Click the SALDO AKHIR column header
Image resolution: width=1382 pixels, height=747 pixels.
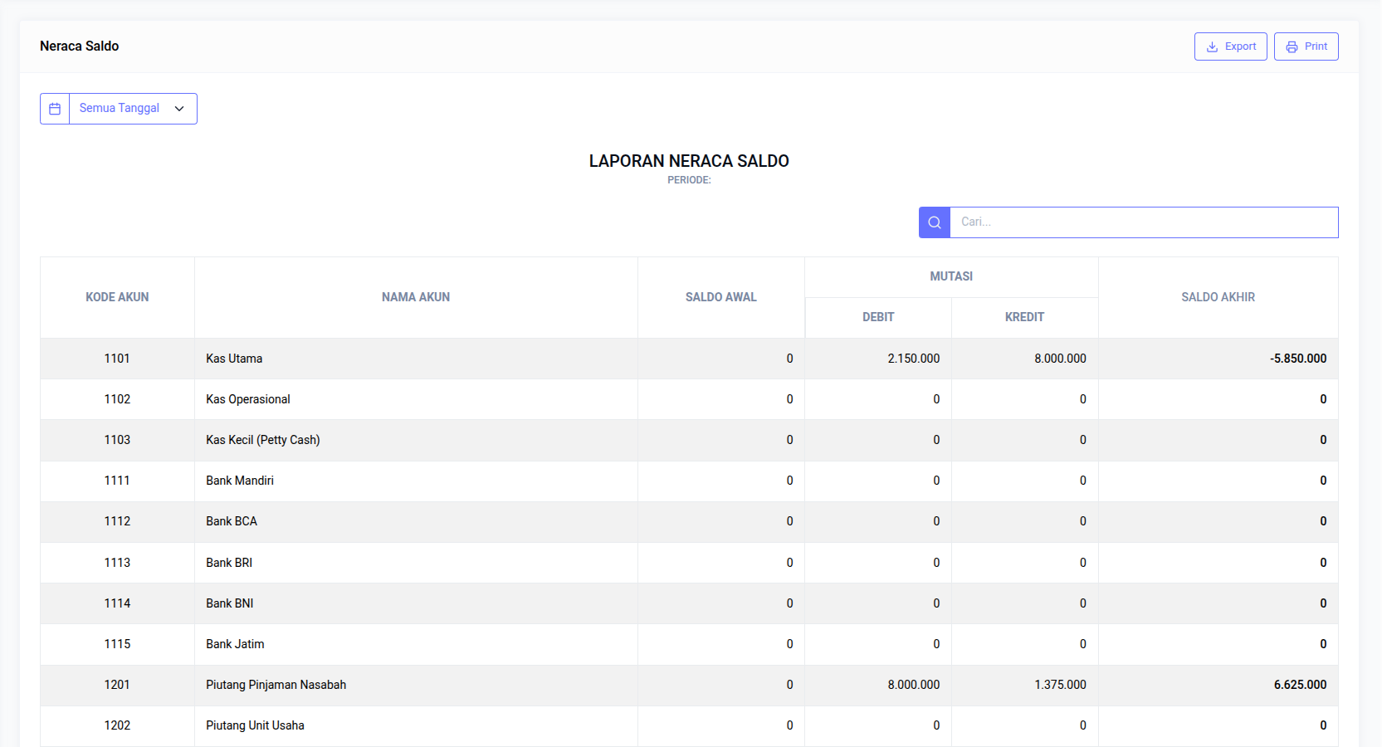1218,297
